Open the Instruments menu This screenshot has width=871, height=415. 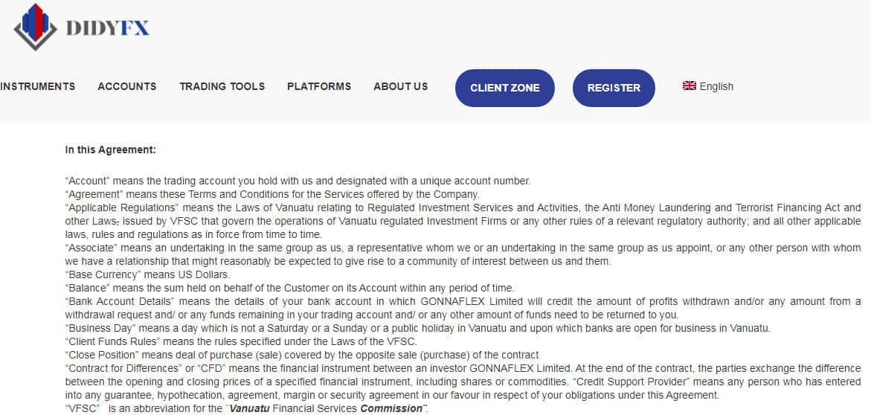pos(37,86)
